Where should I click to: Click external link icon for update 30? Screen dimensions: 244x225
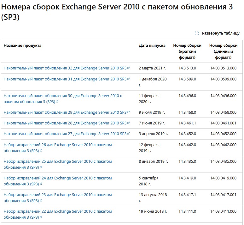click(x=57, y=102)
